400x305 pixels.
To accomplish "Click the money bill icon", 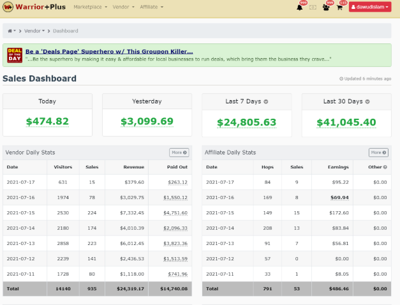I will [x=313, y=8].
